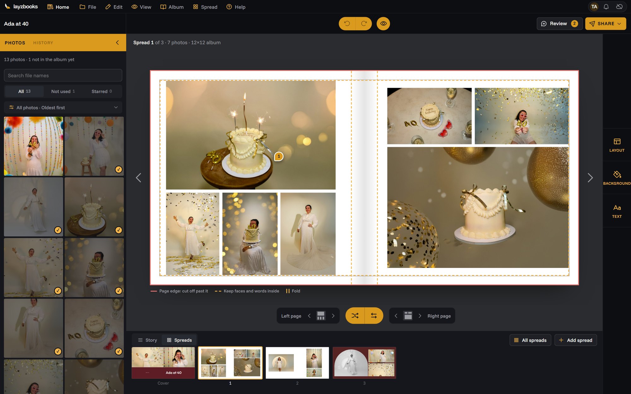Collapse the photos side panel
This screenshot has width=631, height=394.
[x=117, y=43]
